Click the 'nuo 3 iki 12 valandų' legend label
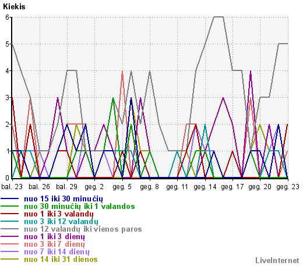Screen dimensions: 303x266 click(x=61, y=222)
